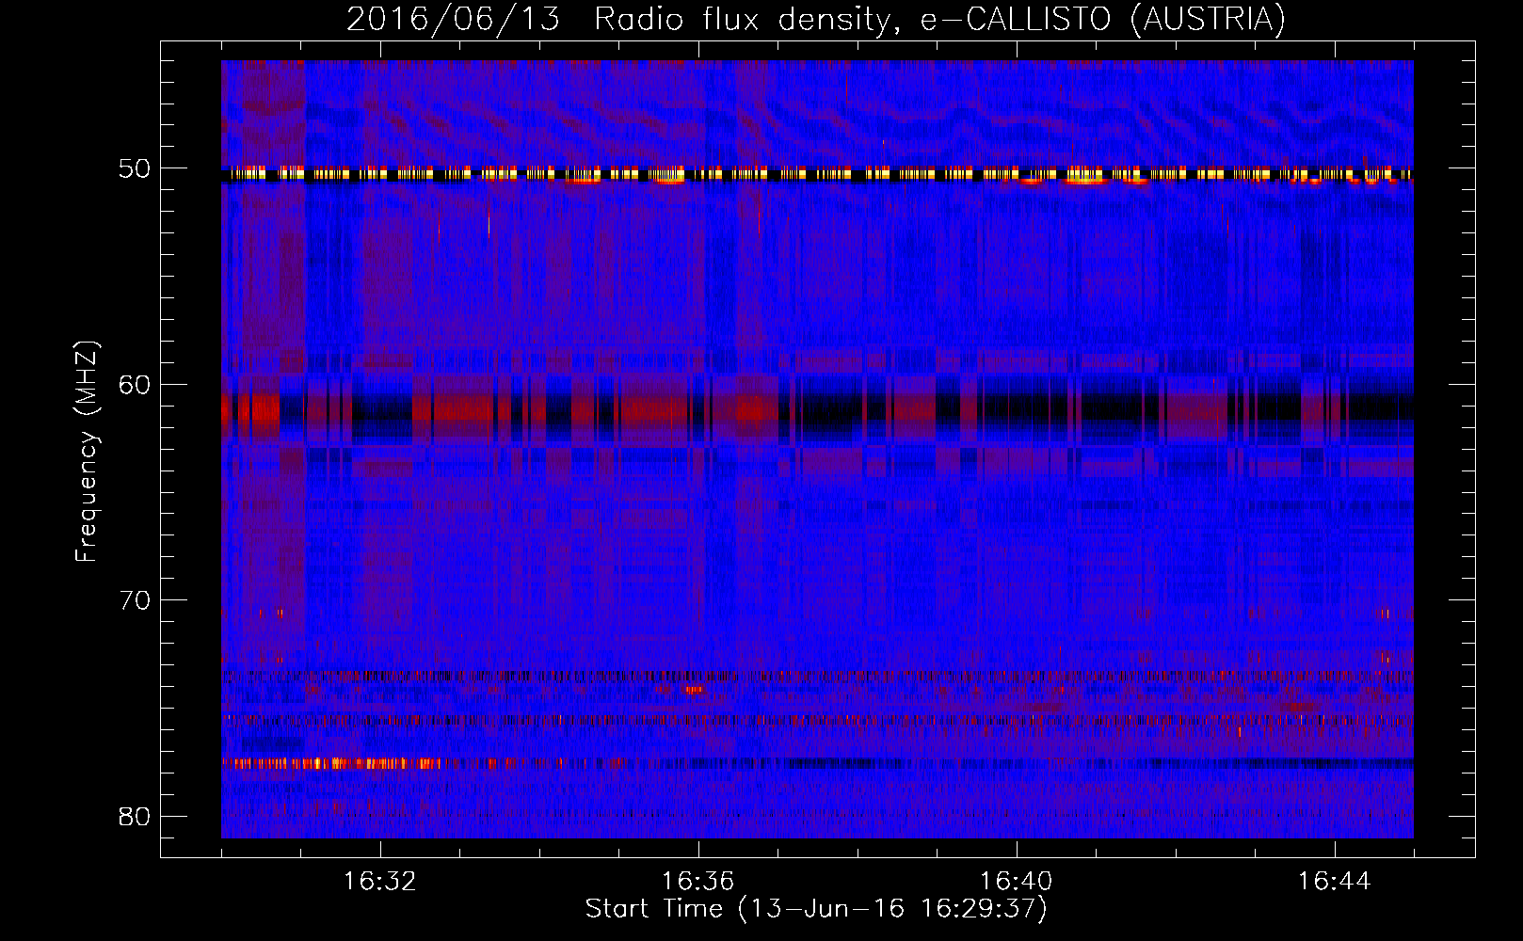The width and height of the screenshot is (1523, 941).
Task: Click the 50 frequency tick label
Action: point(136,169)
